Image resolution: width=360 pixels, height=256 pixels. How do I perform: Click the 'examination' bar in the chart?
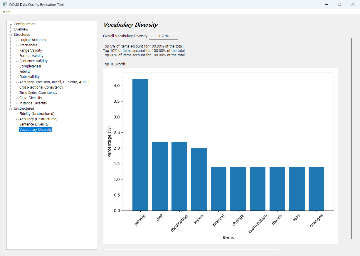click(258, 189)
